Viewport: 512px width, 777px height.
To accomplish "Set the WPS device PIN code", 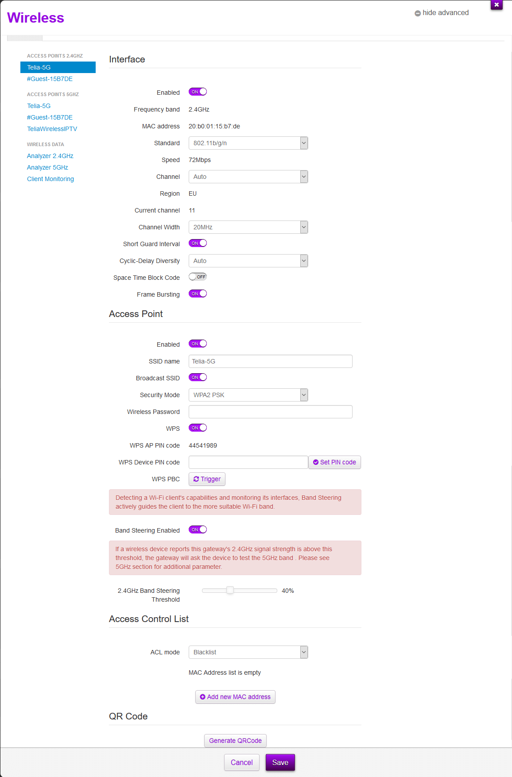I will 334,462.
